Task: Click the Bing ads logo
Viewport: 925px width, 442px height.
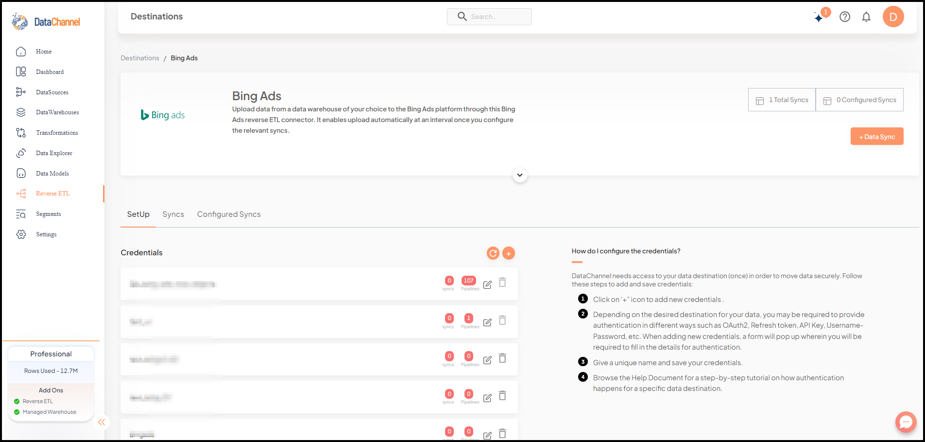Action: tap(163, 115)
